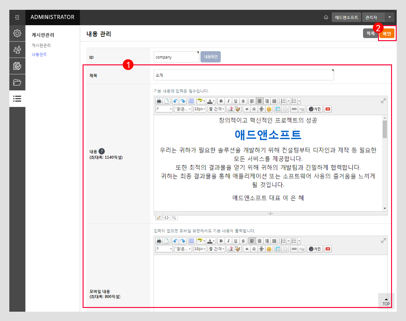Toggle center alignment in 모바일 내용 editor
Viewport: 406px width, 321px height.
[259, 241]
